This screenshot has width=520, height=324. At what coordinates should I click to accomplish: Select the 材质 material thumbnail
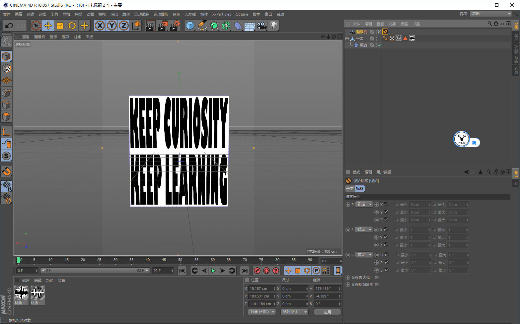pos(37,295)
